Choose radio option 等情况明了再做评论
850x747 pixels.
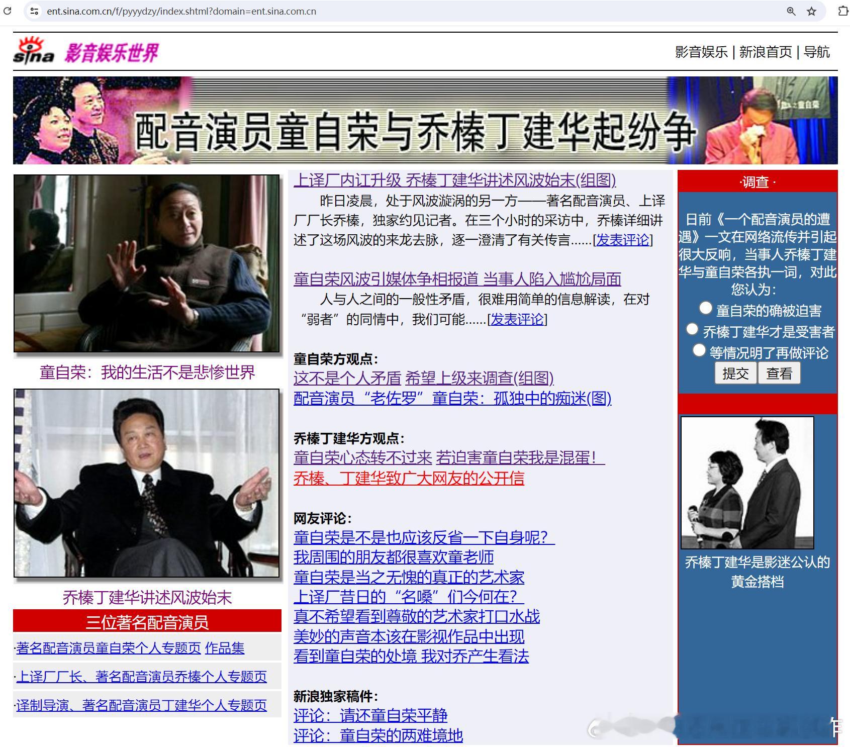pyautogui.click(x=699, y=350)
